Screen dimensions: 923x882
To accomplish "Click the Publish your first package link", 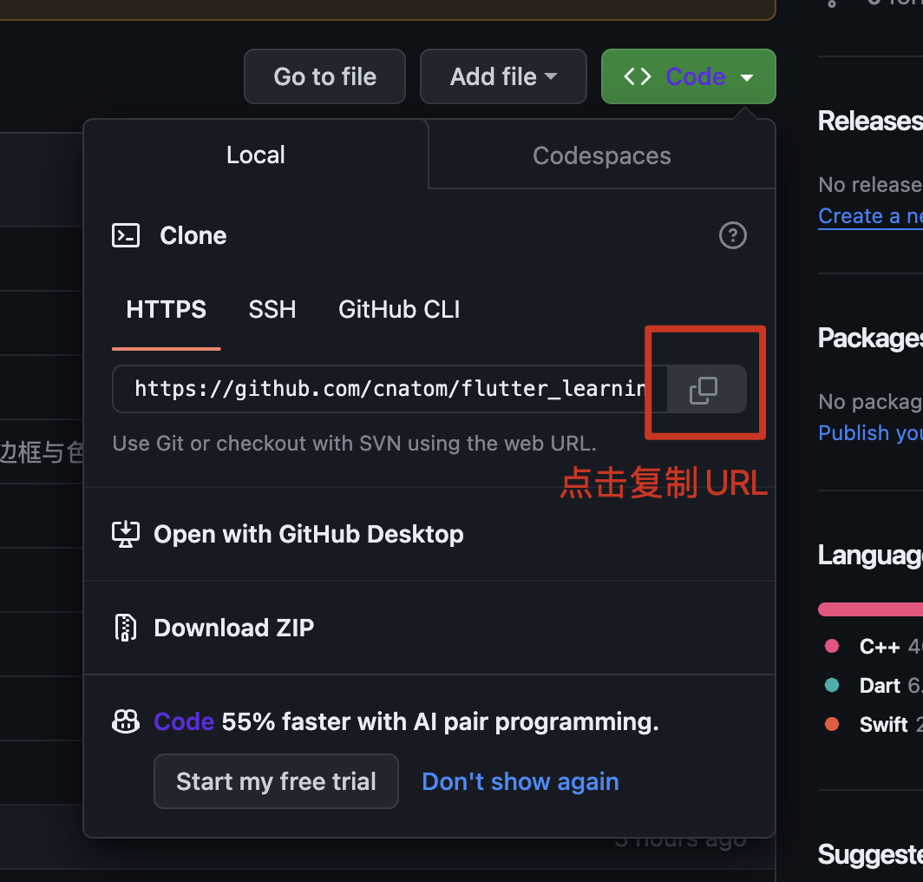I will coord(870,433).
